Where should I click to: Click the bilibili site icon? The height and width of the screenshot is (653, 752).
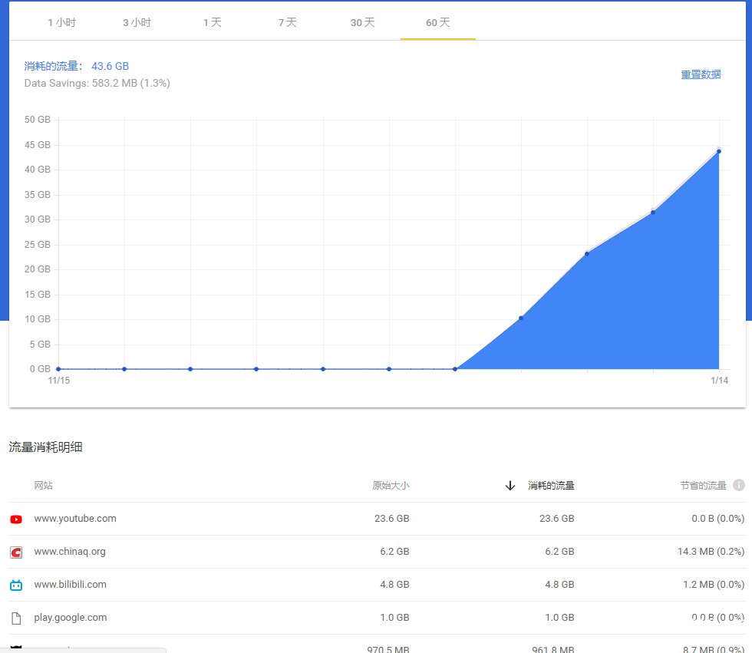tap(16, 585)
